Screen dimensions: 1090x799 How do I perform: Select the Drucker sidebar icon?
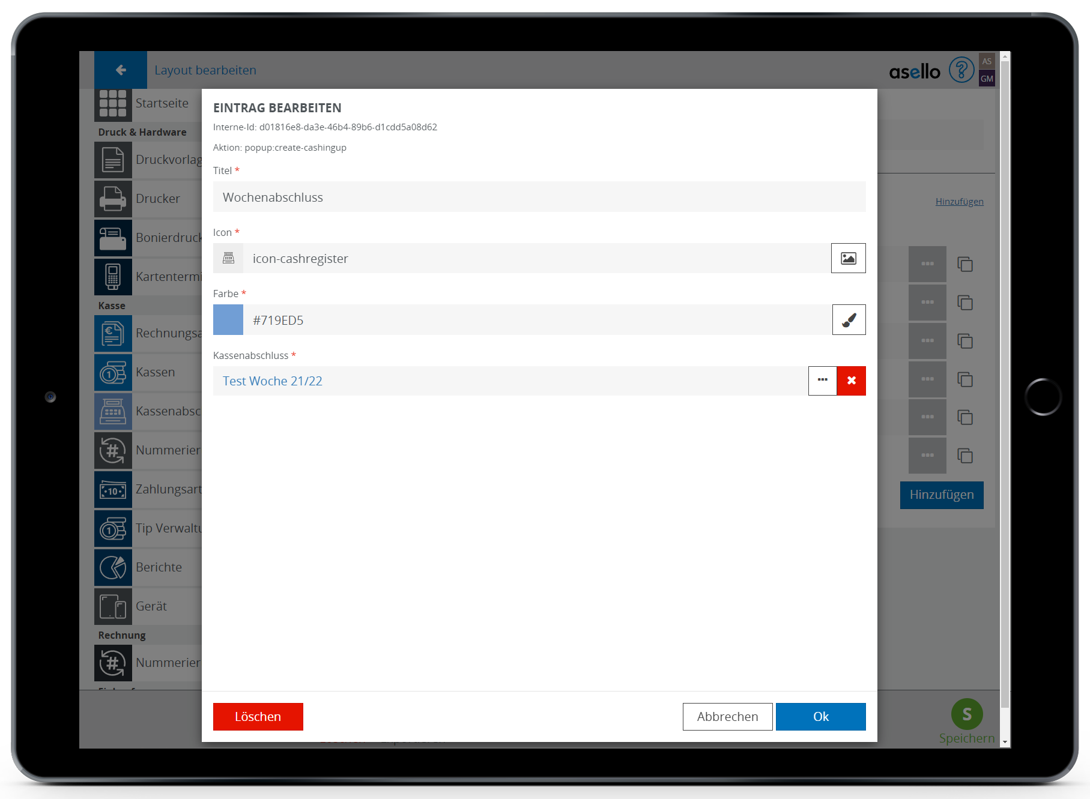113,199
